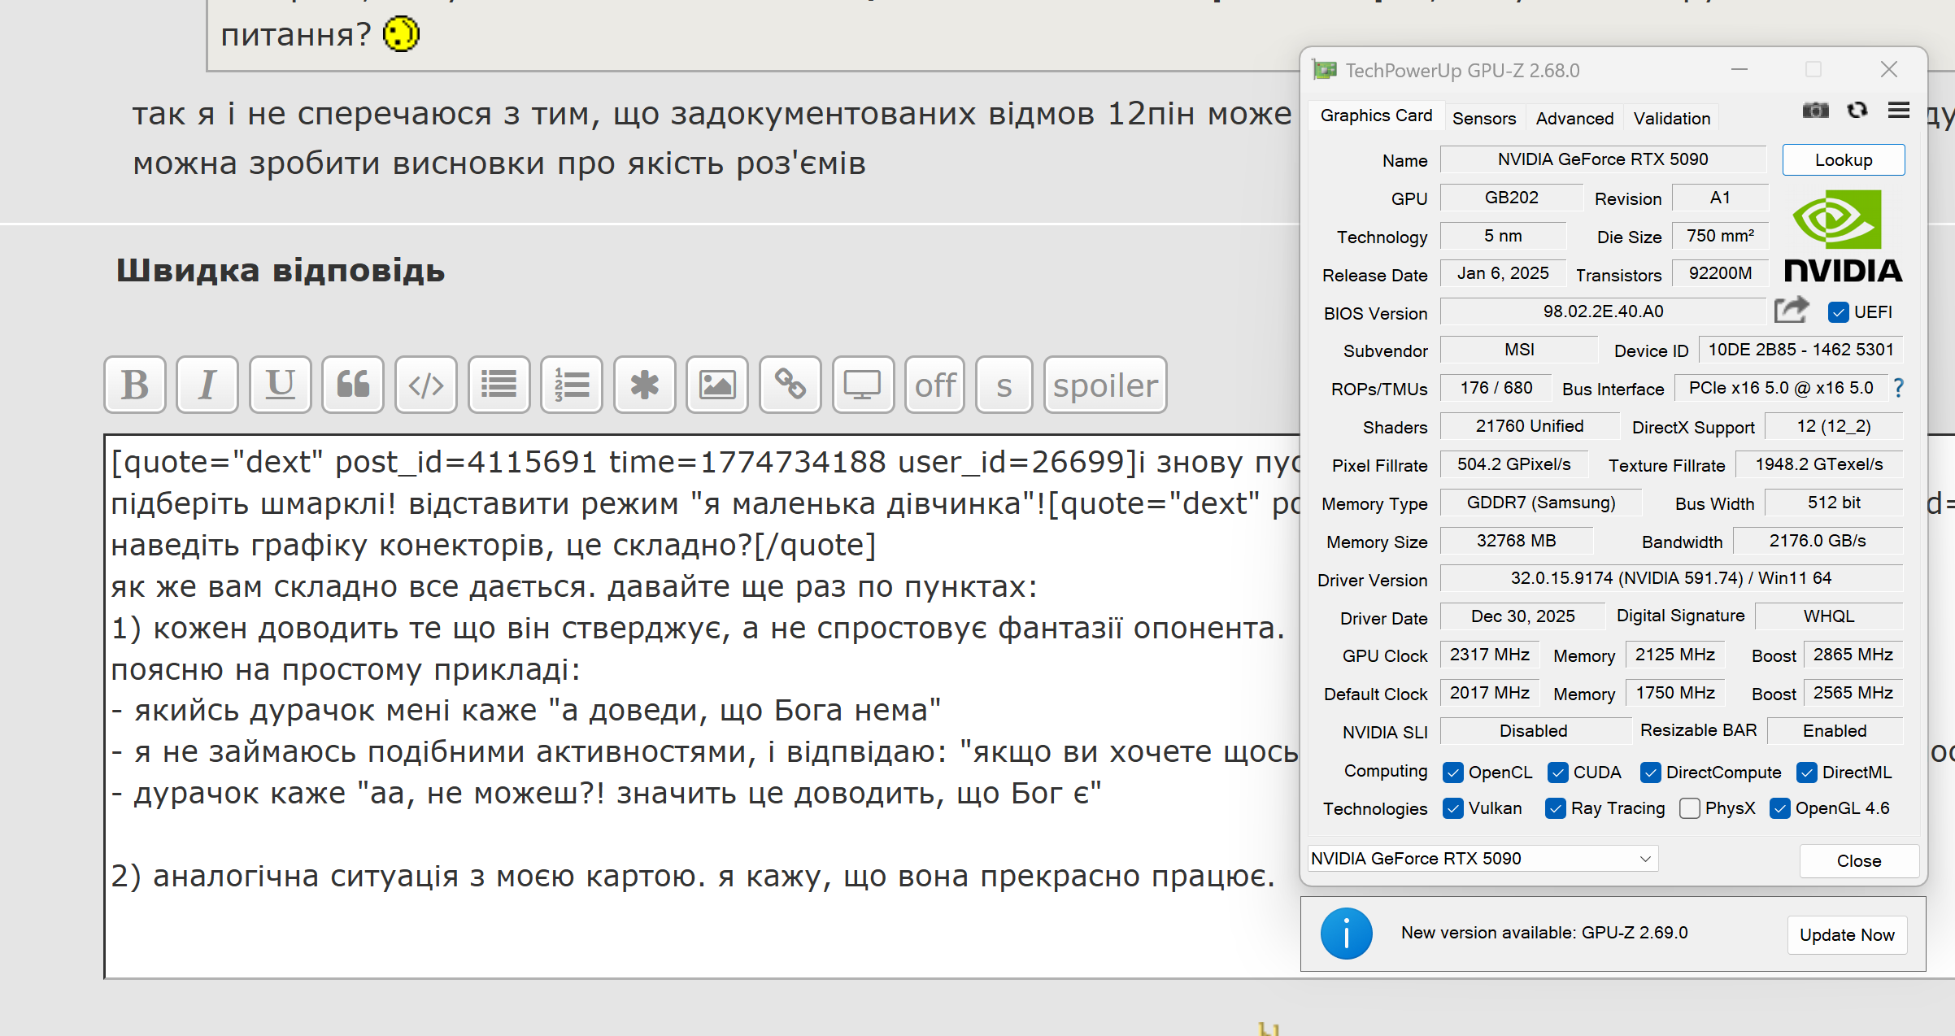Toggle bold formatting in the reply editor
1955x1036 pixels.
tap(135, 385)
